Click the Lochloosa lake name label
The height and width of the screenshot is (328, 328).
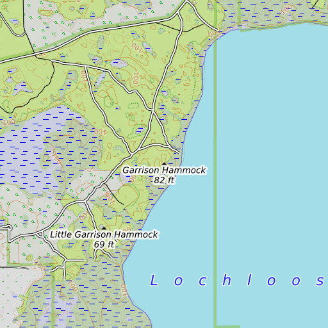237,281
